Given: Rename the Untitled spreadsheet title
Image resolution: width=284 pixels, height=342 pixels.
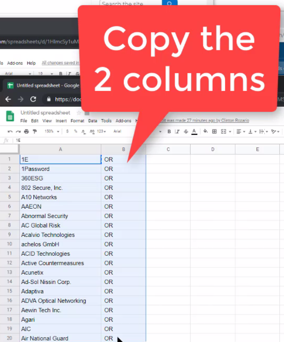Looking at the screenshot, I should (45, 113).
